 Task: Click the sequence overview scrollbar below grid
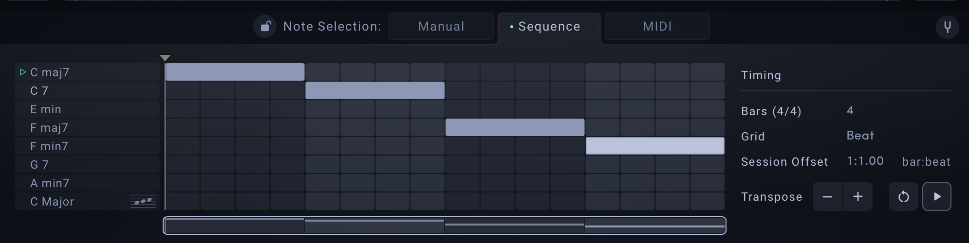coord(444,226)
